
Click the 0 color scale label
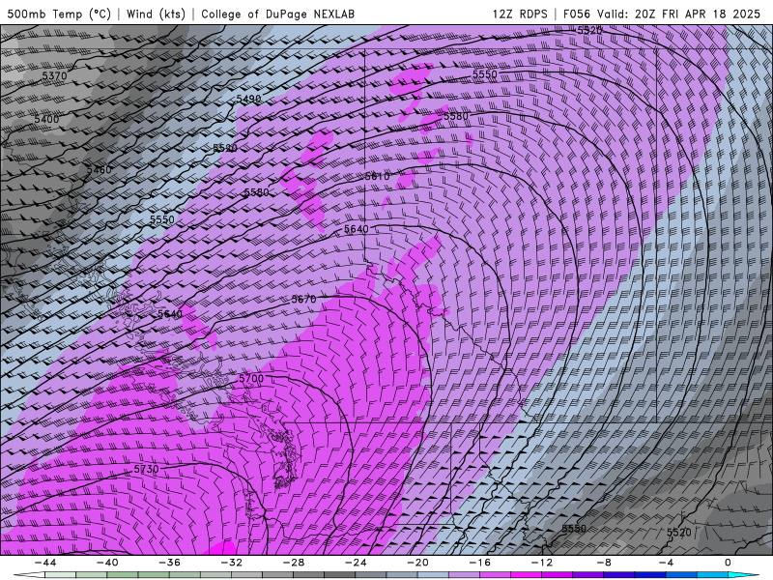point(729,563)
